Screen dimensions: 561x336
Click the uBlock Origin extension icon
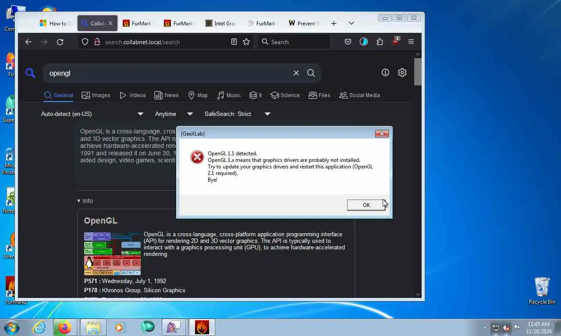396,42
